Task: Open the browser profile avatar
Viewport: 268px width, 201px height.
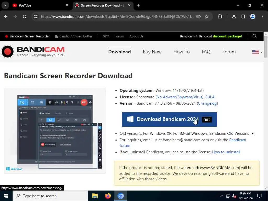Action: [253, 16]
